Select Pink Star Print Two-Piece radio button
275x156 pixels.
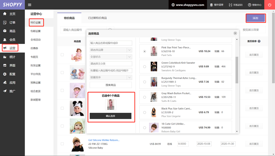click(144, 51)
